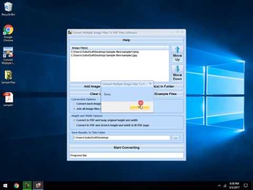The height and width of the screenshot is (190, 253).
Task: Click the converter app taskbar icon
Action: (38, 186)
